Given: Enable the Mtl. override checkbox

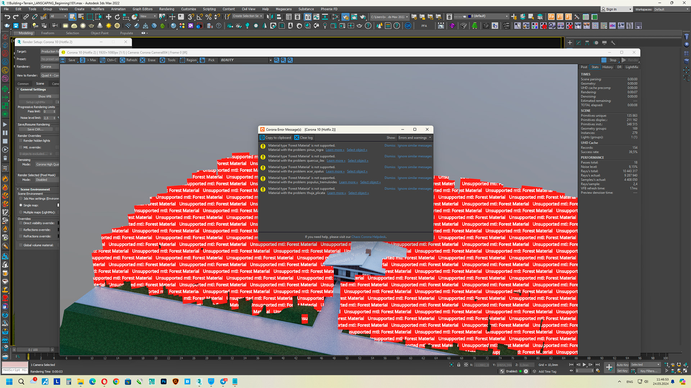Looking at the screenshot, I should pyautogui.click(x=21, y=147).
